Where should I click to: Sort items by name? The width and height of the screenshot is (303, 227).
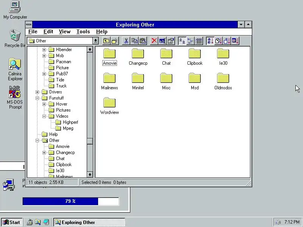click(x=210, y=41)
